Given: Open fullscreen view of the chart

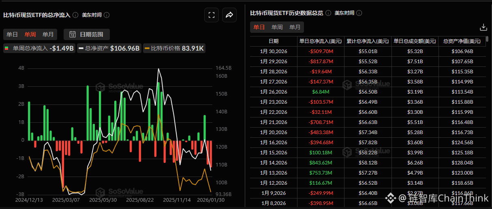Looking at the screenshot, I should (x=211, y=15).
